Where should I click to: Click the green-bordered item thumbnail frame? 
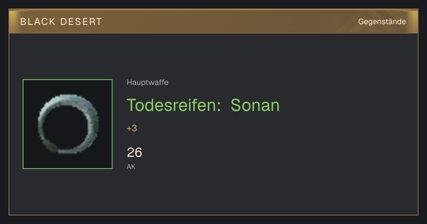point(68,124)
